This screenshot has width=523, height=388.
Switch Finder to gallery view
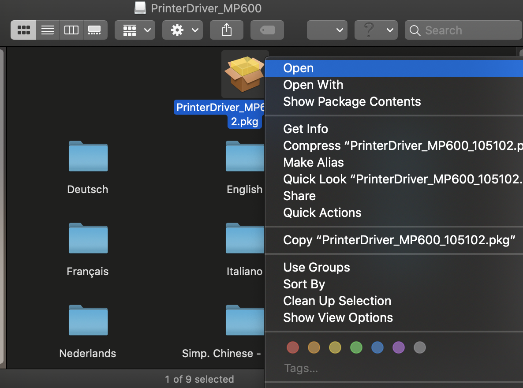click(x=95, y=30)
